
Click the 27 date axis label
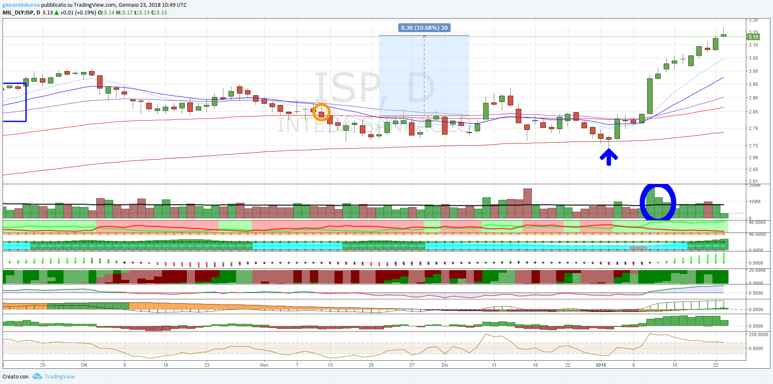[x=412, y=365]
